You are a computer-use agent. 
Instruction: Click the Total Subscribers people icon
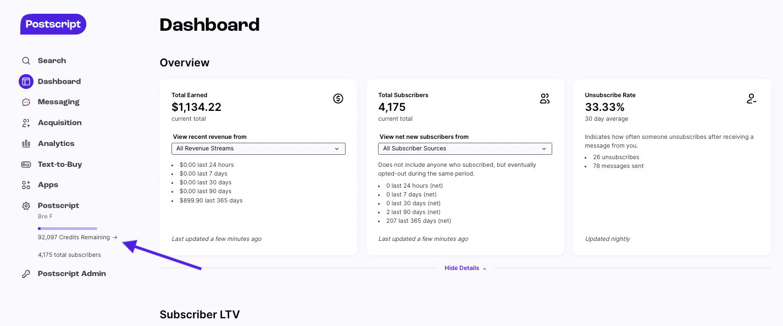point(545,99)
